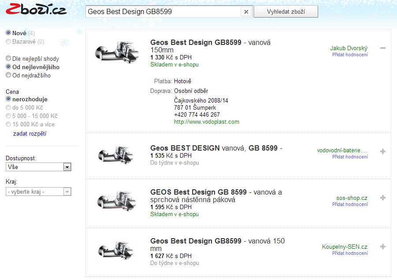
Task: Clear the search field with X
Action: (x=247, y=12)
